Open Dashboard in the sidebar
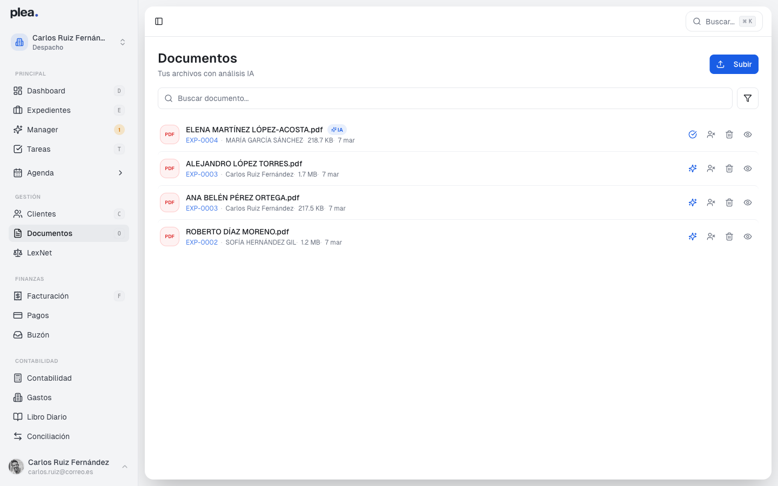The width and height of the screenshot is (778, 486). point(69,91)
